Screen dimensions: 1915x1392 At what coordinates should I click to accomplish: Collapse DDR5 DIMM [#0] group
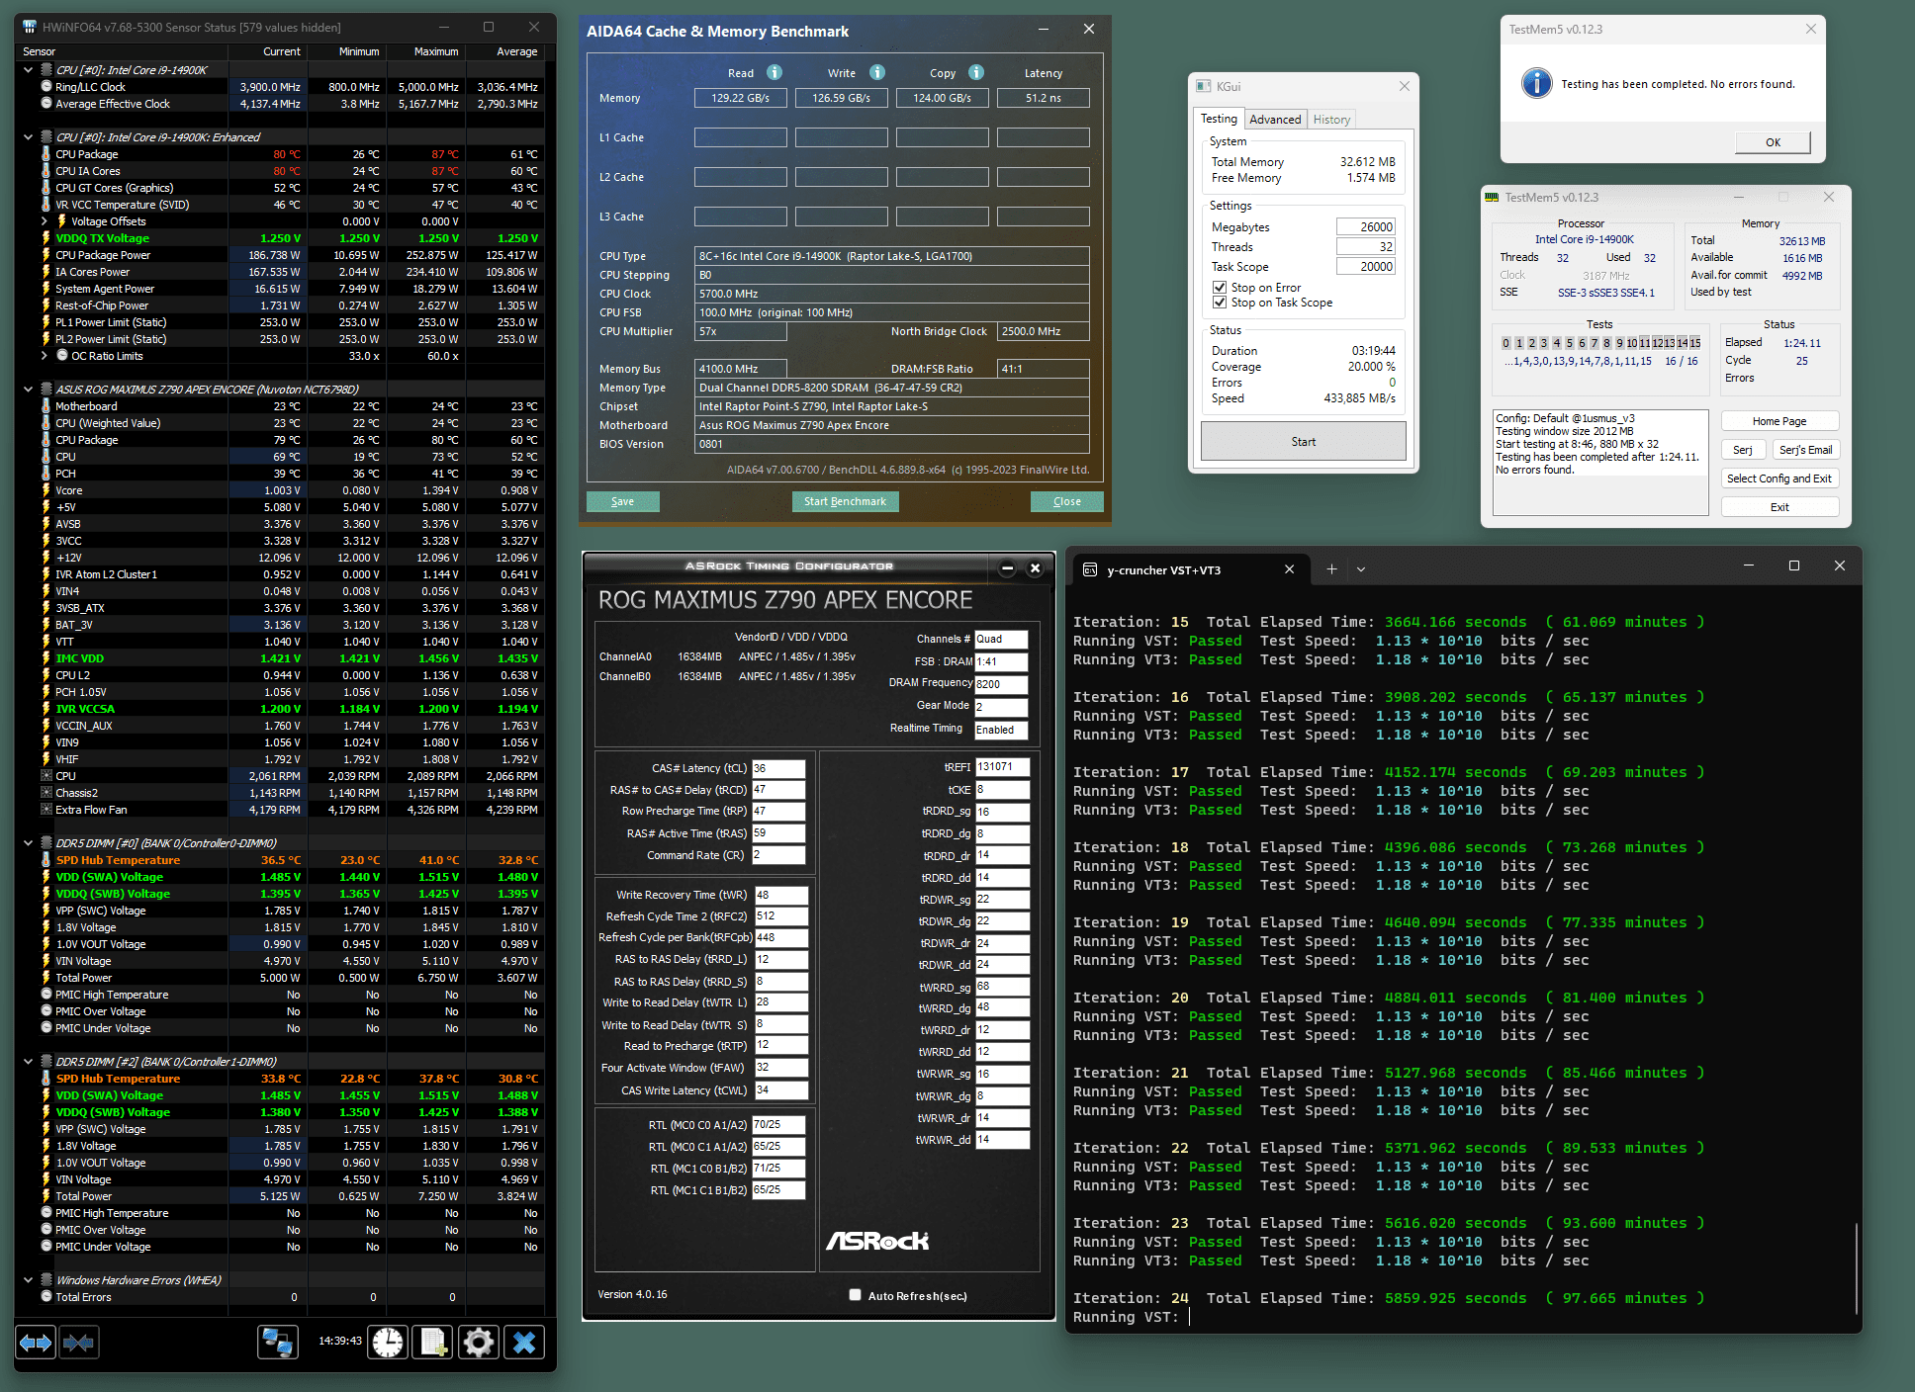28,843
